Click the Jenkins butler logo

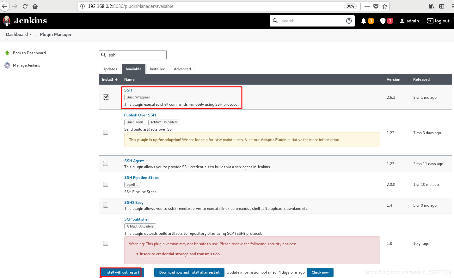(x=6, y=21)
